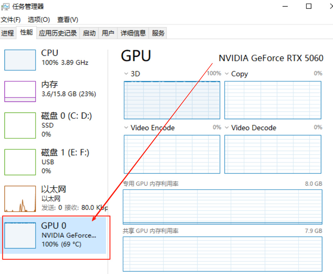
Task: Select the CPU usage graph thumbnail
Action: point(20,60)
